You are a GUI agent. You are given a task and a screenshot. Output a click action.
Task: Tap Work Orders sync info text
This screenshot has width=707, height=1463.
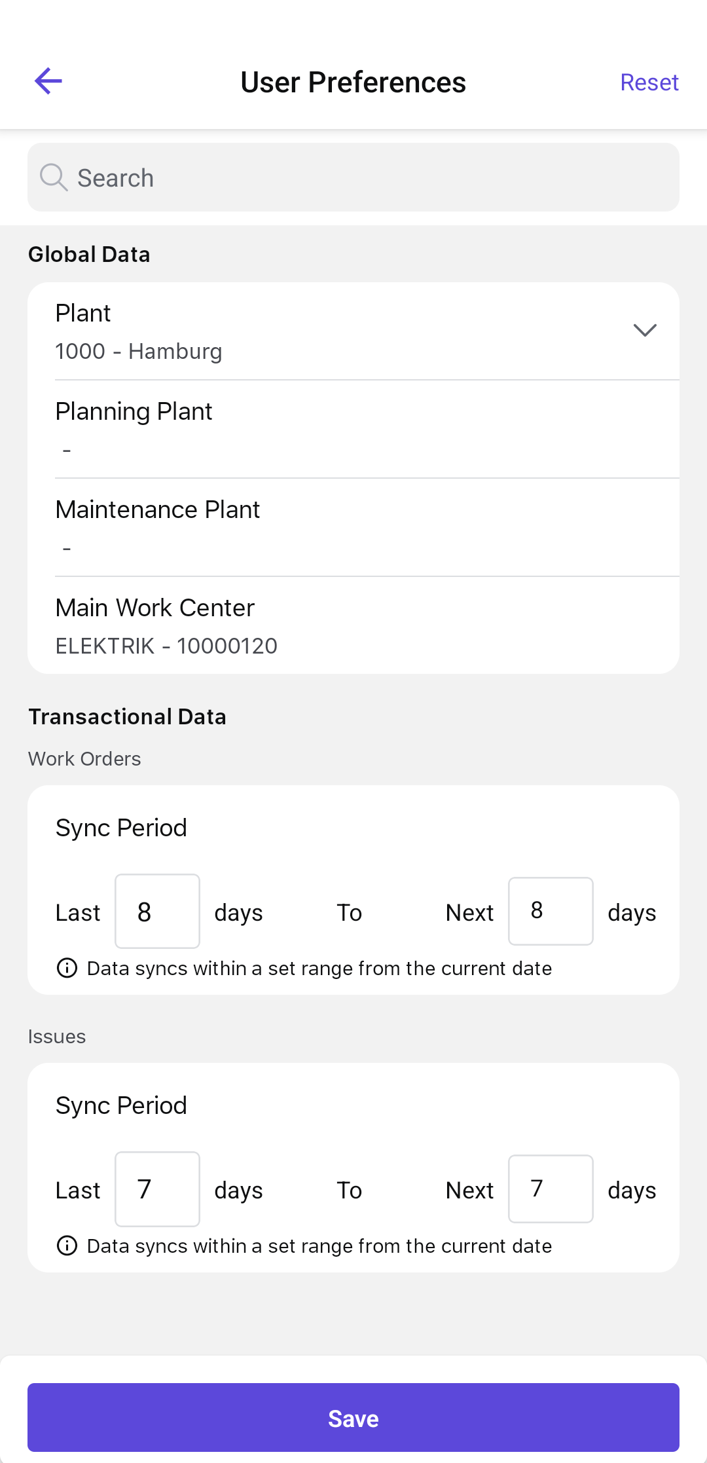click(x=319, y=969)
